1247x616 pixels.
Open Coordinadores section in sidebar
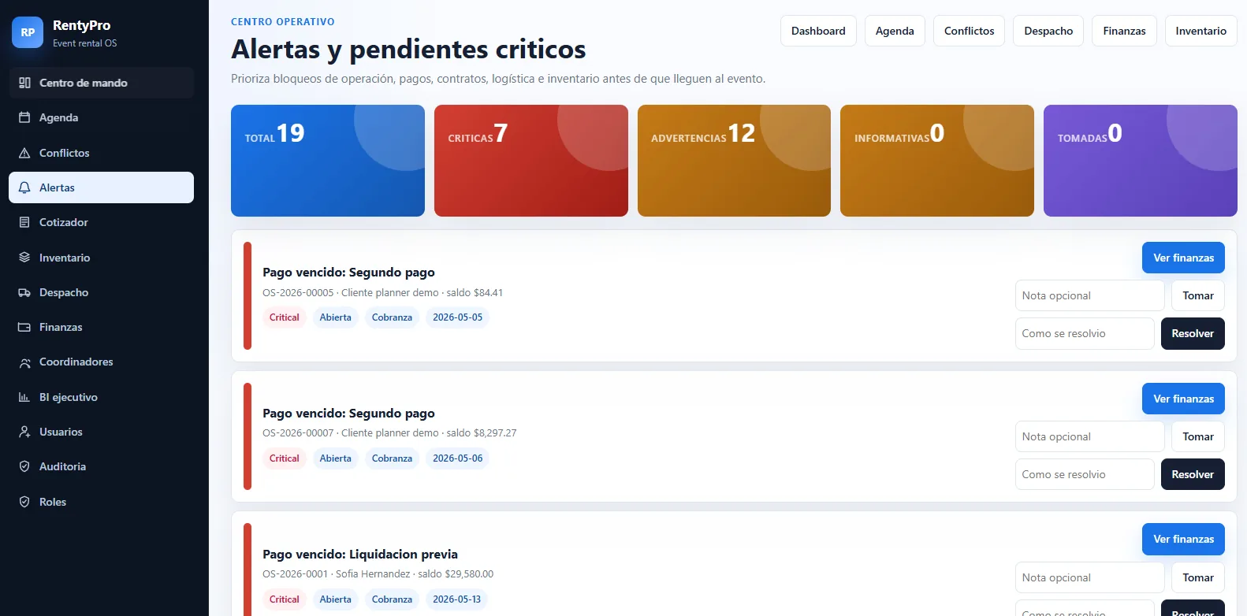click(101, 362)
